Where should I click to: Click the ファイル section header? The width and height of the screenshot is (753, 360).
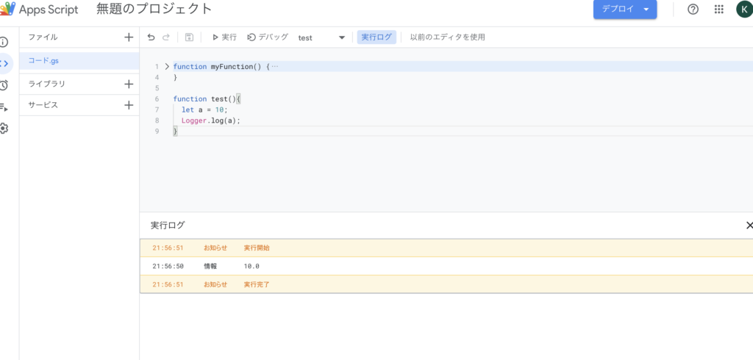coord(43,37)
